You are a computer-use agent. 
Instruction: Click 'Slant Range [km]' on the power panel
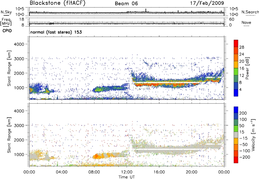[x=9, y=68]
